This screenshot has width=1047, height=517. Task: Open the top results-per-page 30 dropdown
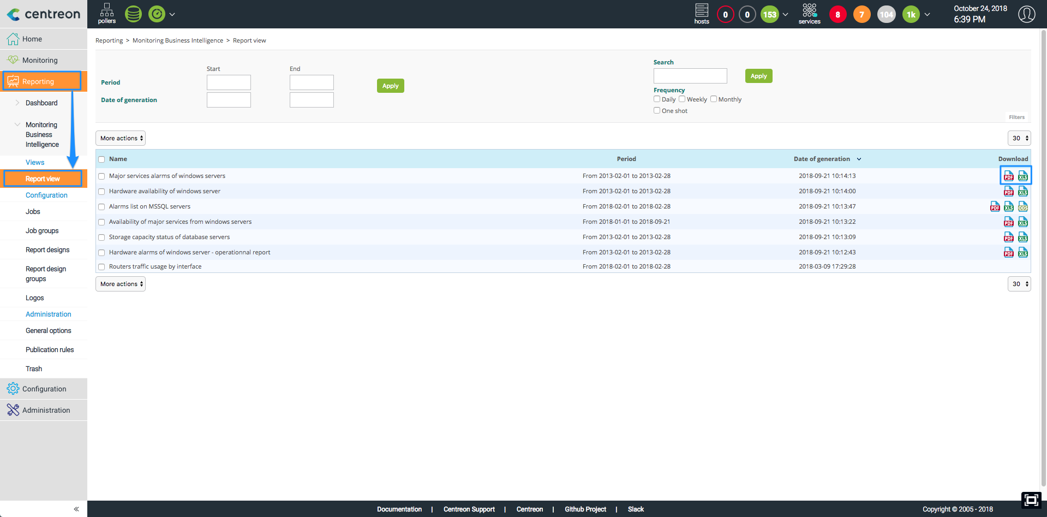click(x=1019, y=138)
